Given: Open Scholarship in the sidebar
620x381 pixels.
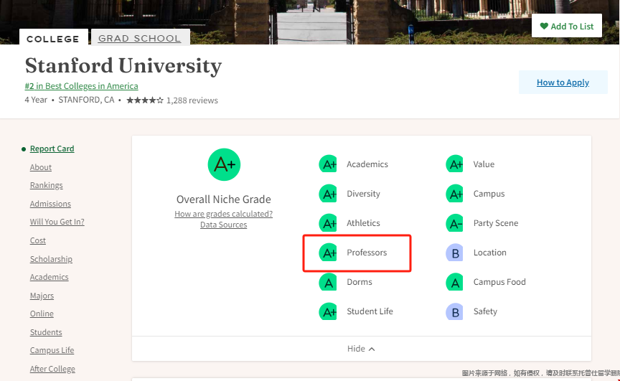Looking at the screenshot, I should [51, 259].
